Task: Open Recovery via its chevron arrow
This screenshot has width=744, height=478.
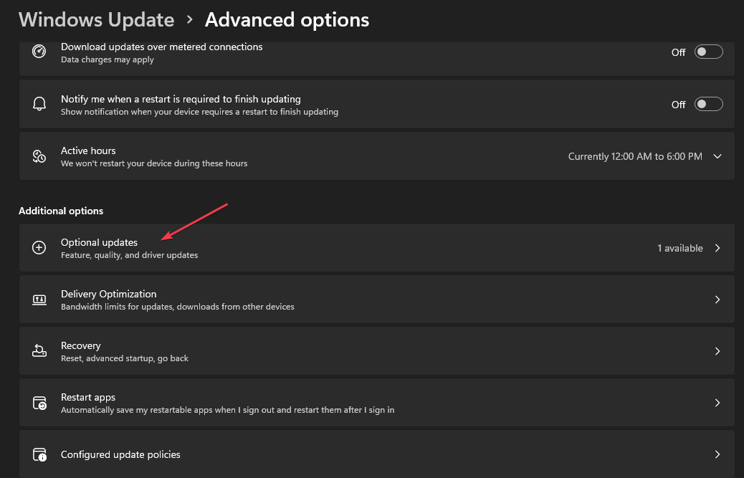Action: coord(717,351)
